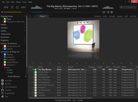Screen dimensions: 138x102
Task: Stop playback with the square button
Action: pyautogui.click(x=17, y=7)
